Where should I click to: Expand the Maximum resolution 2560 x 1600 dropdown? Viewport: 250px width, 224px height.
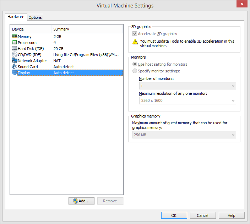point(187,101)
